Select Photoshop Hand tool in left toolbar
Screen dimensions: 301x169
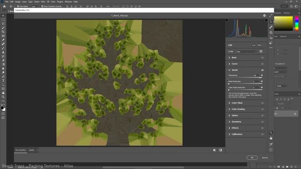pyautogui.click(x=3, y=93)
